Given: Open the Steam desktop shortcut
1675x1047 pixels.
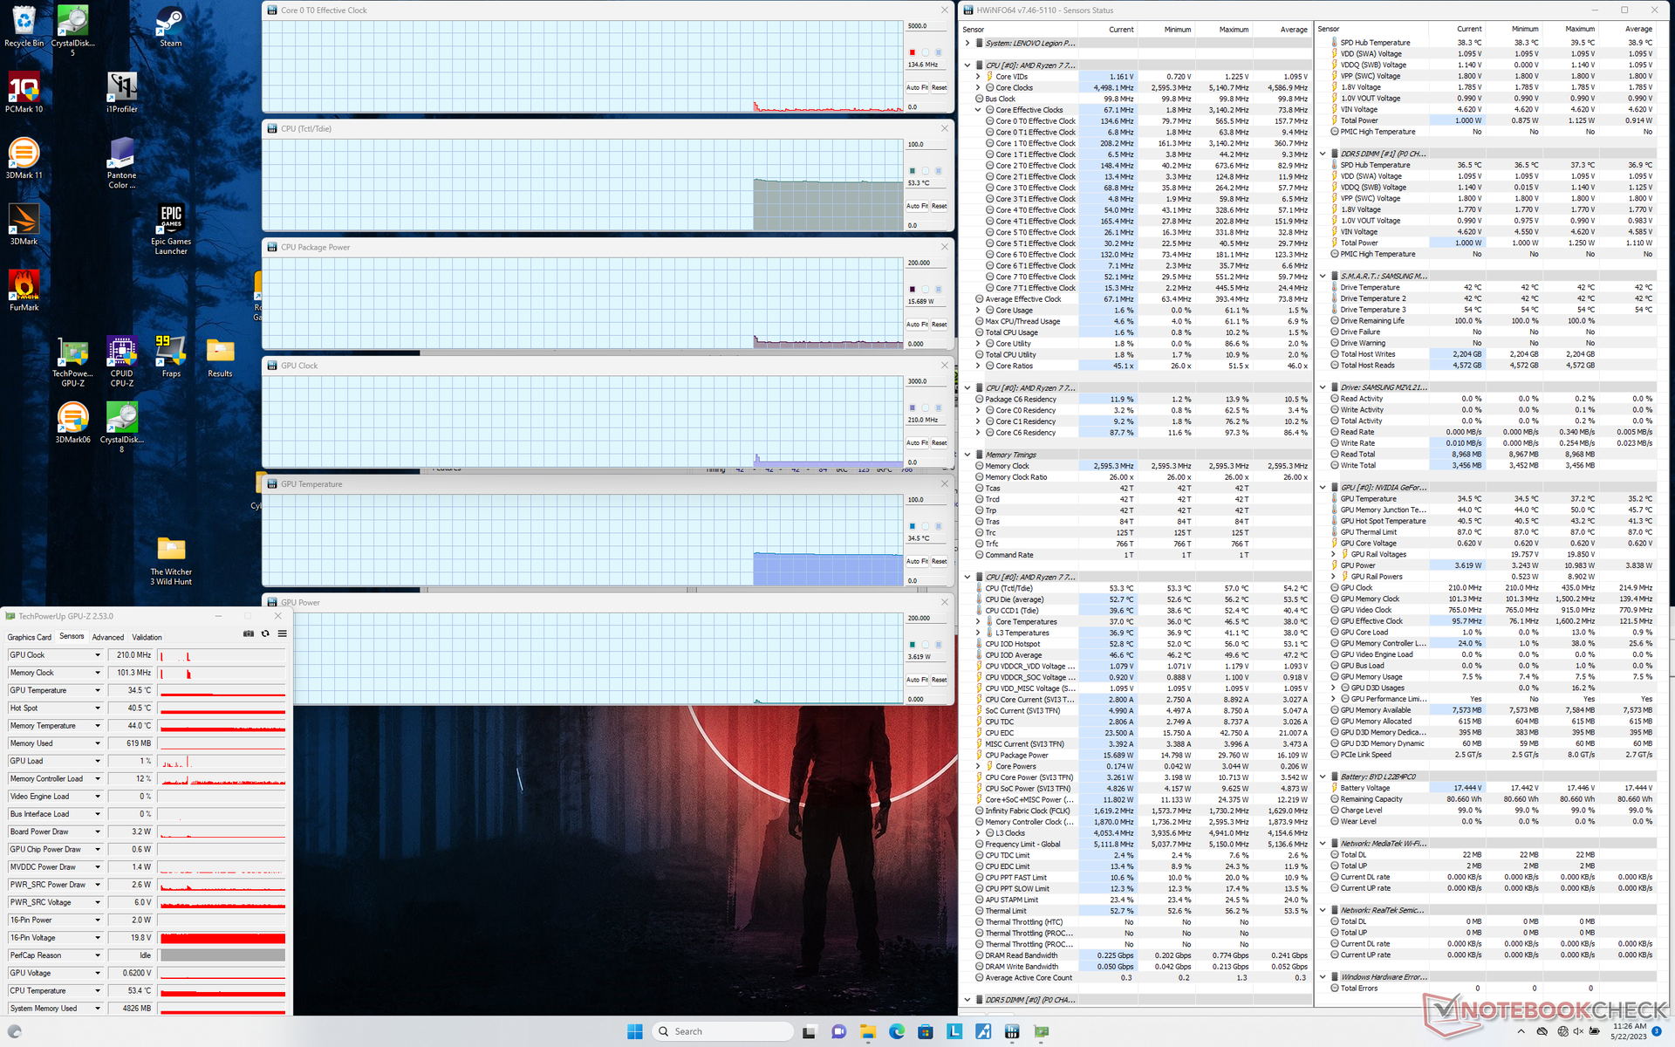Looking at the screenshot, I should (x=170, y=26).
